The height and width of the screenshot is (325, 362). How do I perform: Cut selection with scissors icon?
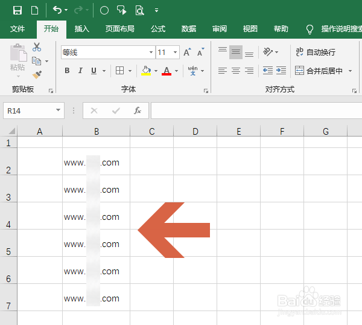pyautogui.click(x=37, y=47)
